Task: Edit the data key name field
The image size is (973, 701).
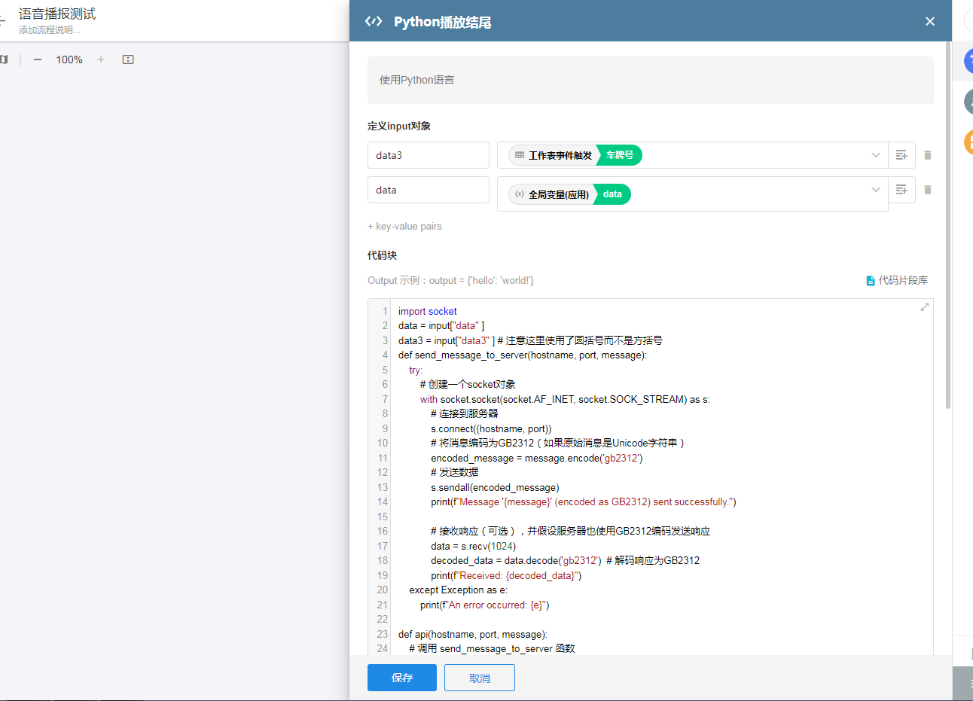Action: pos(428,190)
